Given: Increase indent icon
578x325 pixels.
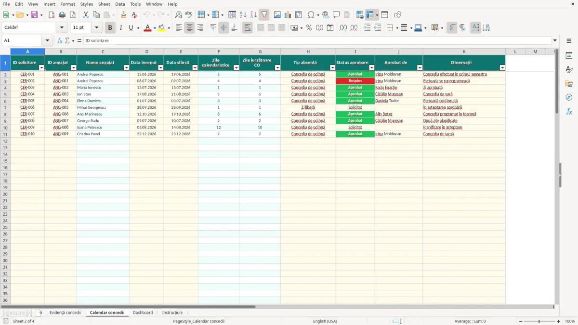Looking at the screenshot, I should (367, 28).
